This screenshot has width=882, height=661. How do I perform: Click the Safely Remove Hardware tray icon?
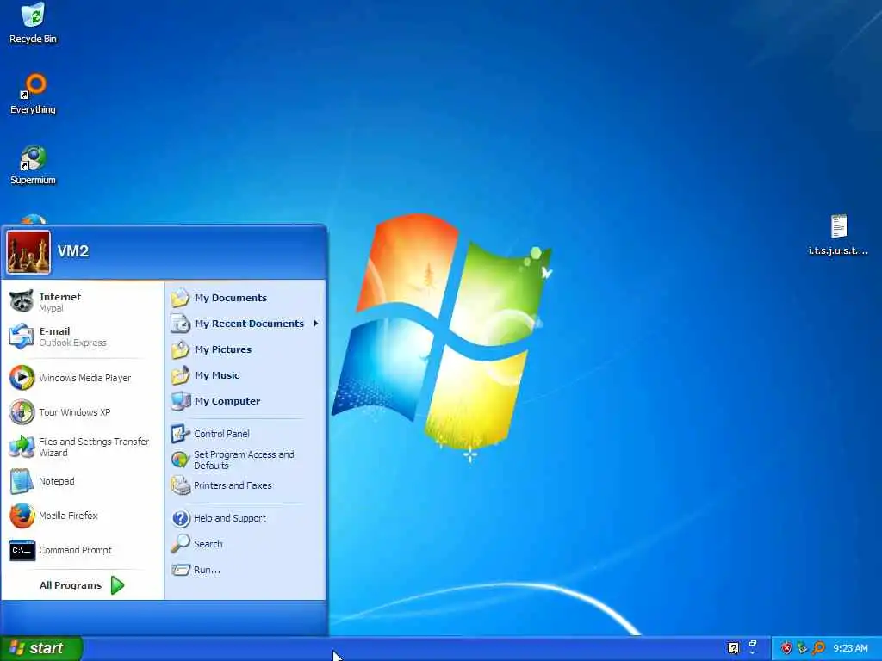click(802, 648)
